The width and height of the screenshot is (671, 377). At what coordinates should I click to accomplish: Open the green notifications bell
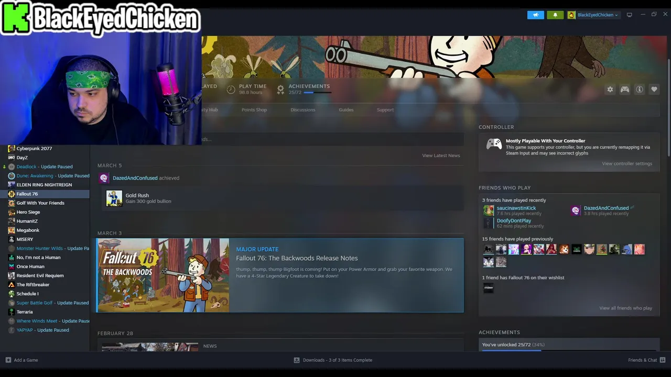(x=555, y=15)
